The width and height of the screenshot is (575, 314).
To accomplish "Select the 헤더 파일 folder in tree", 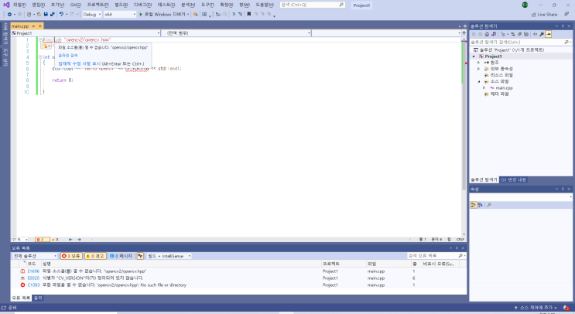I will click(499, 94).
